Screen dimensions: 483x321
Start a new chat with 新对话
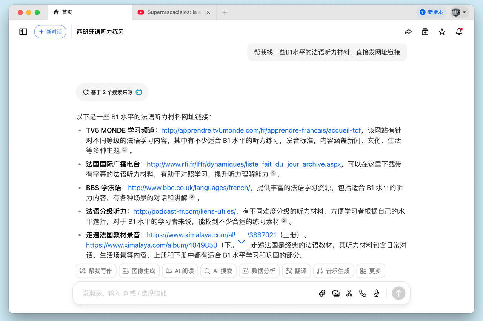[x=50, y=32]
